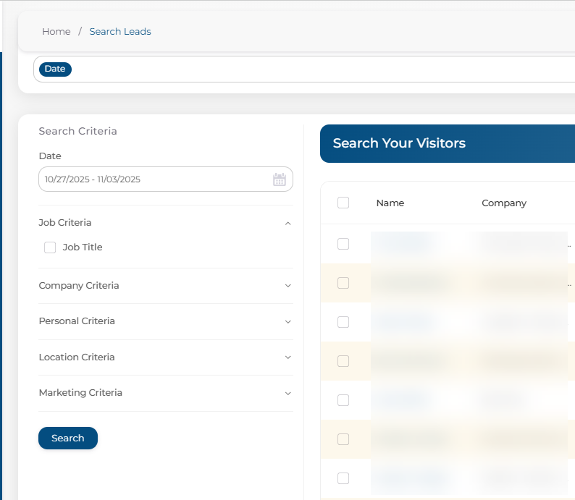This screenshot has width=575, height=500.
Task: Click the date range input field
Action: tap(152, 179)
